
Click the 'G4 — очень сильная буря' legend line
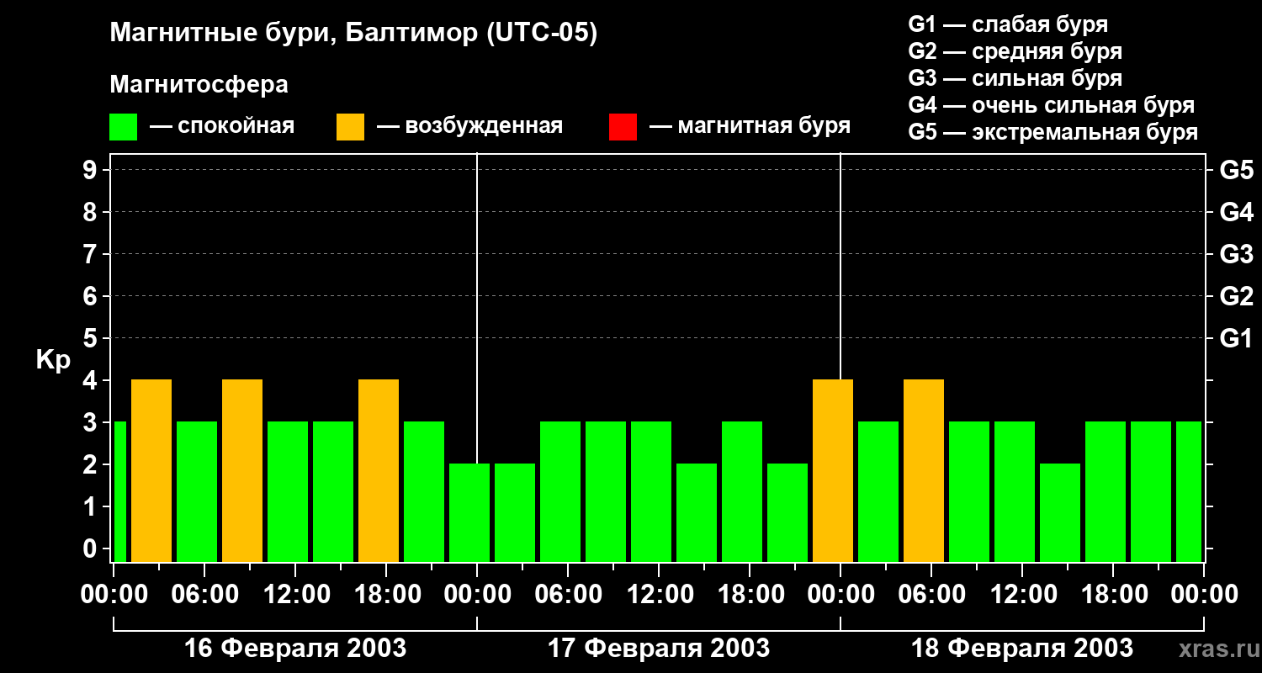tap(1051, 105)
